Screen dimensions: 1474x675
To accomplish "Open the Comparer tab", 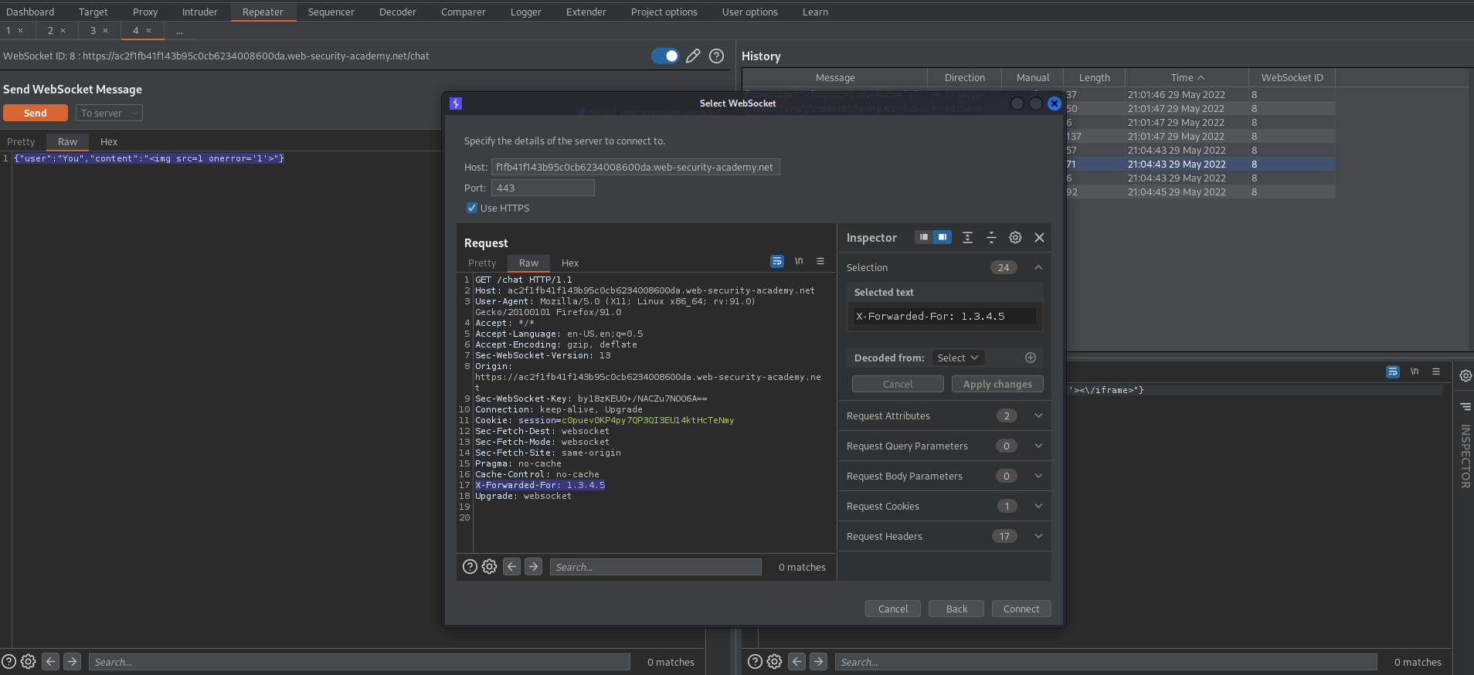I will click(x=464, y=12).
